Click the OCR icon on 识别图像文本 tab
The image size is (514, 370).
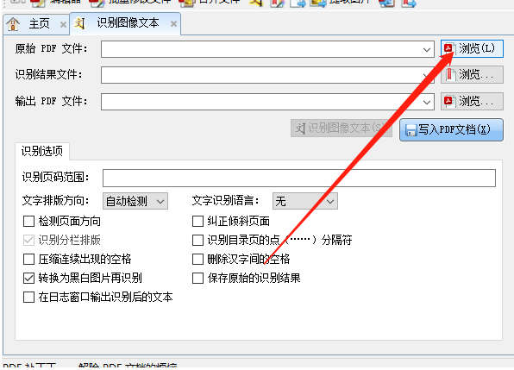pyautogui.click(x=79, y=23)
